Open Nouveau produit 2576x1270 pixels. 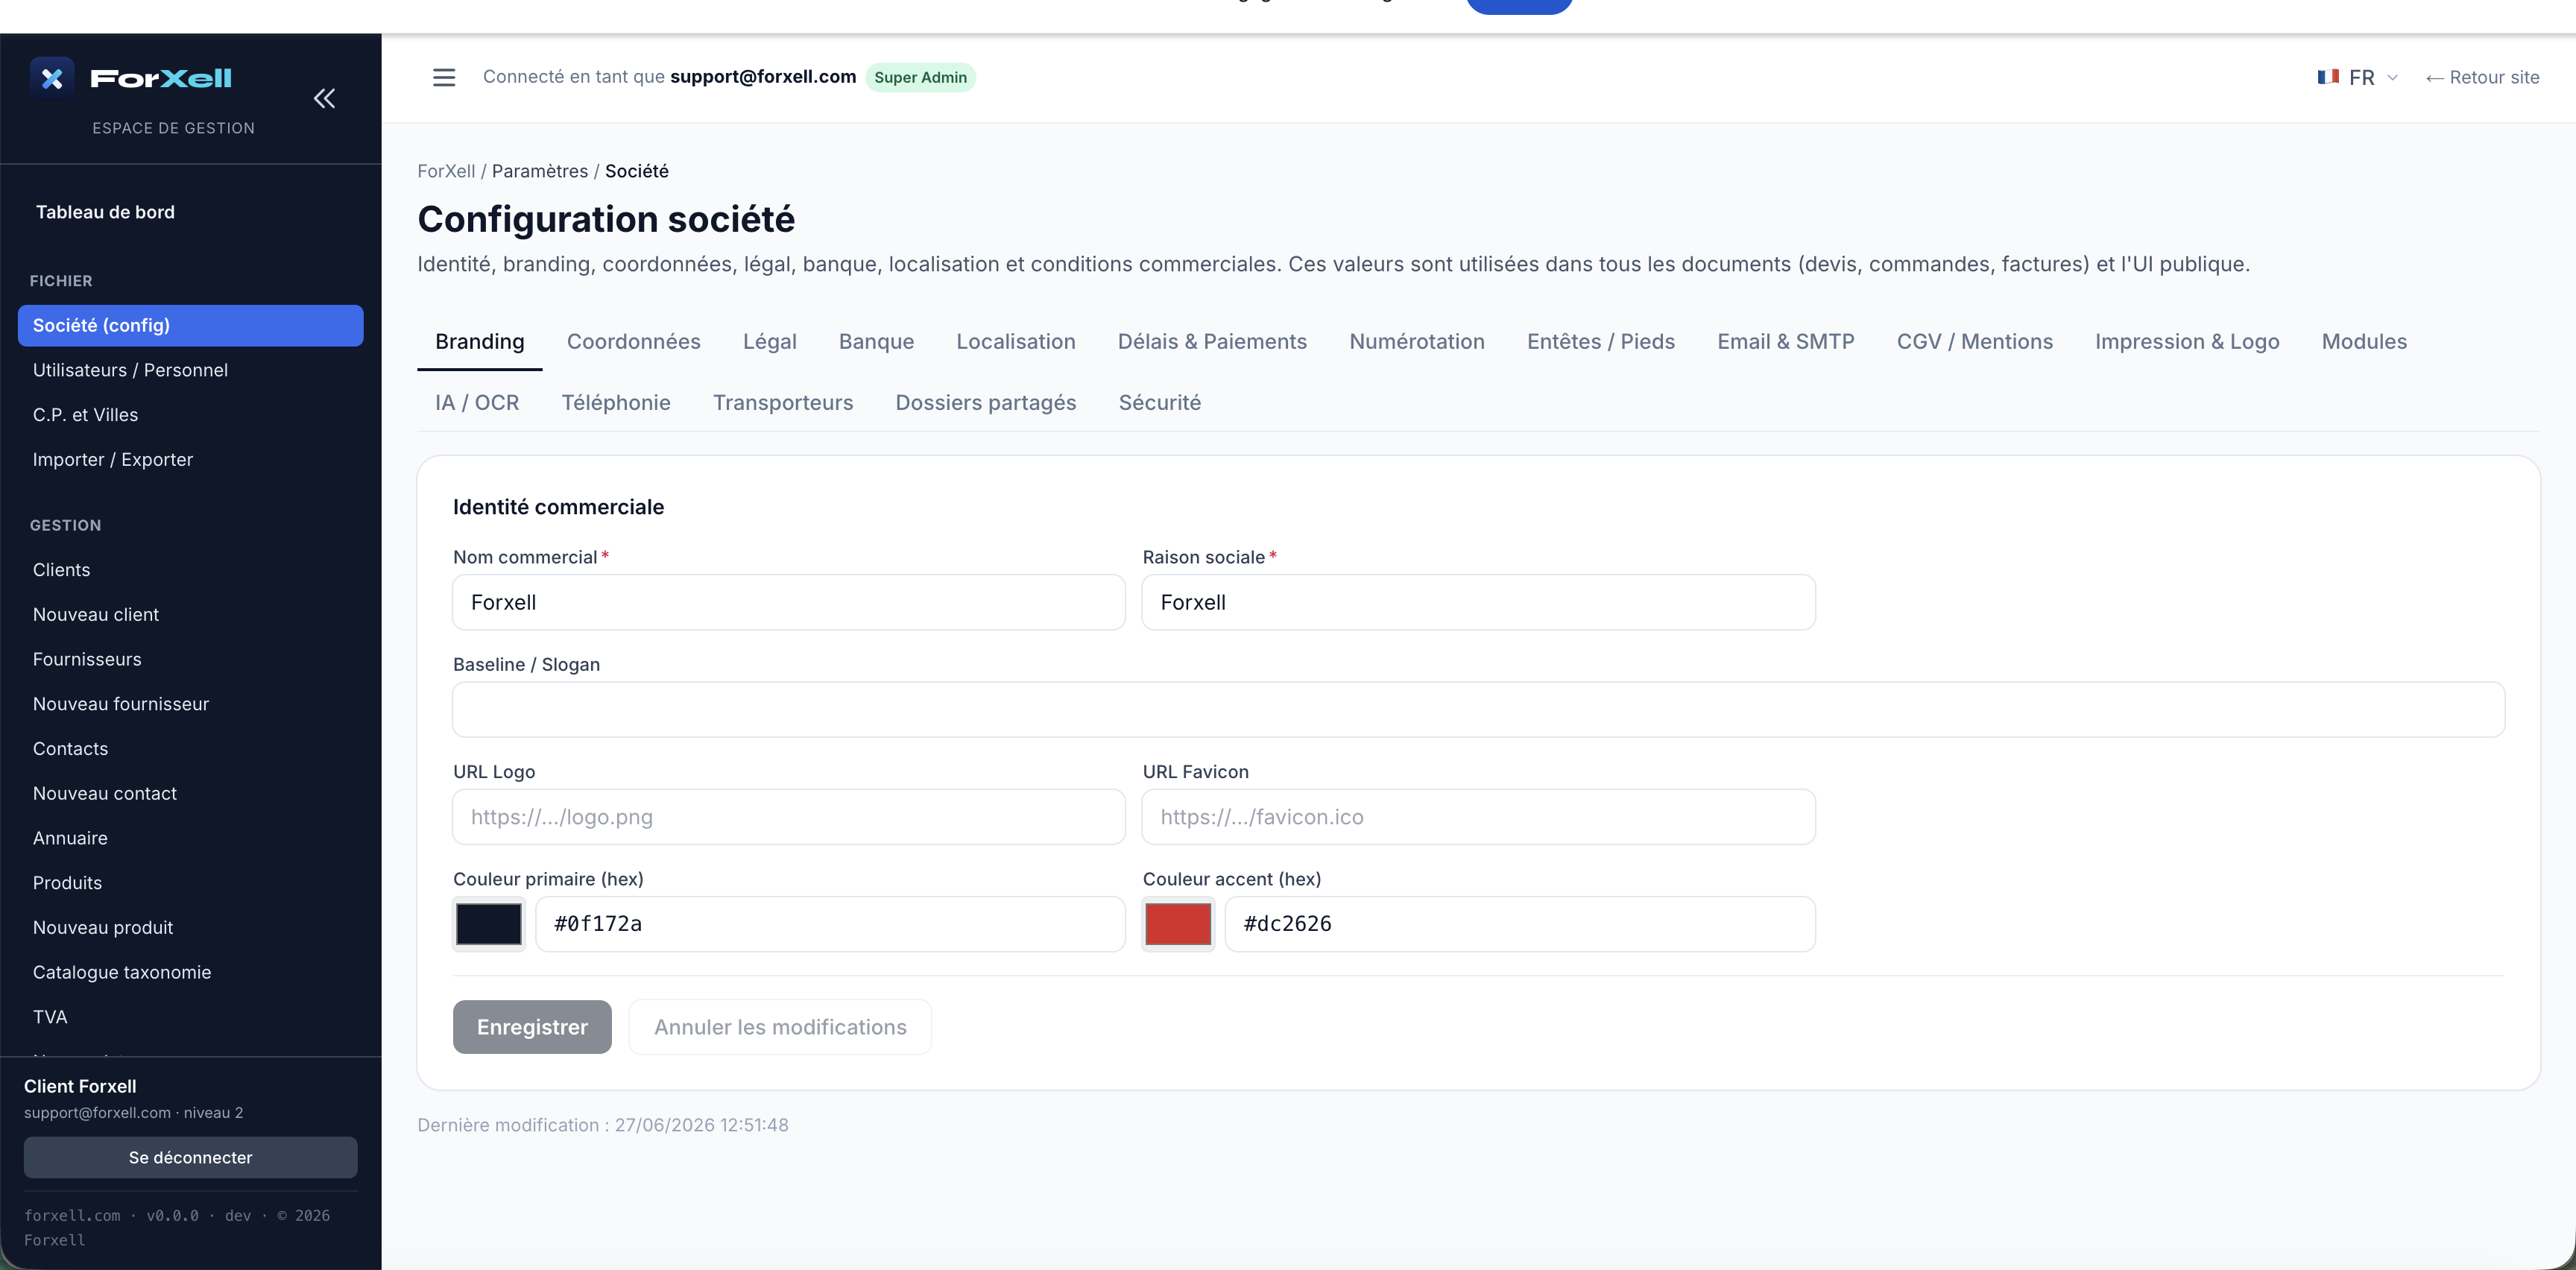point(190,927)
